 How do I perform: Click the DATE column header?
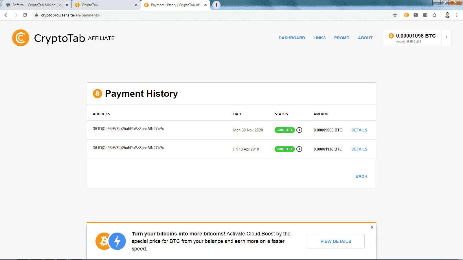238,114
